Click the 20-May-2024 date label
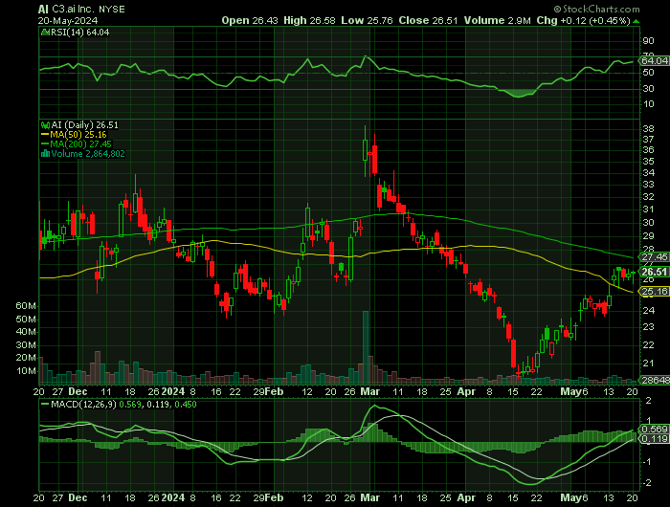 [68, 20]
